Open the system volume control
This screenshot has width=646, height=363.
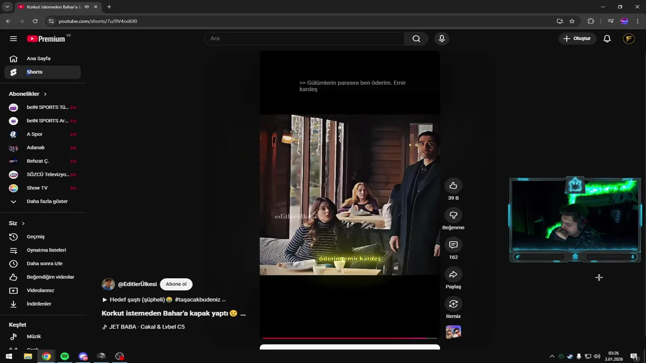pos(597,356)
